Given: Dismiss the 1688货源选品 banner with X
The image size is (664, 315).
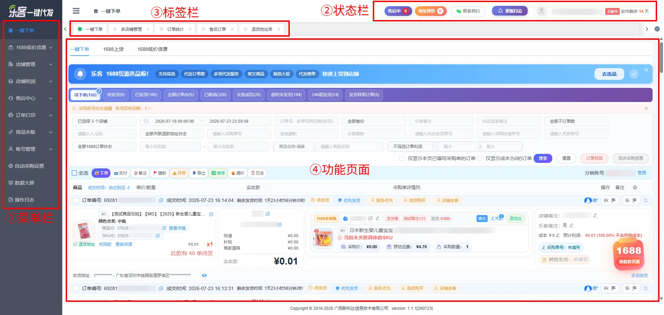Looking at the screenshot, I should (646, 70).
